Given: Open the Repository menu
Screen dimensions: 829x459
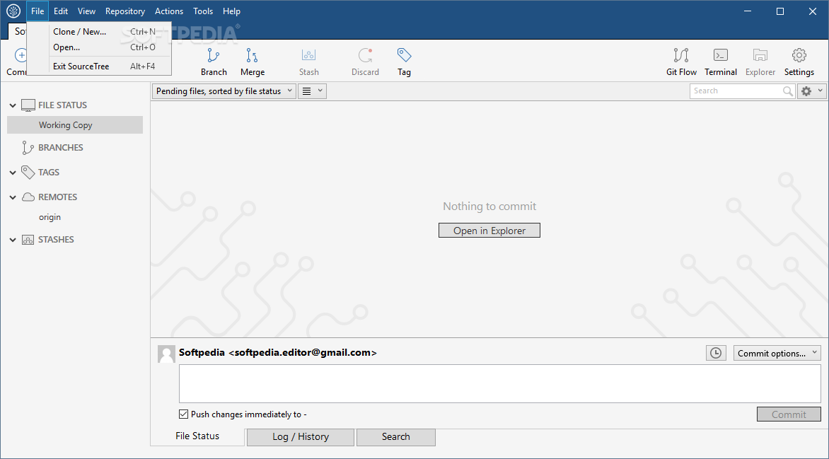Looking at the screenshot, I should click(x=125, y=11).
